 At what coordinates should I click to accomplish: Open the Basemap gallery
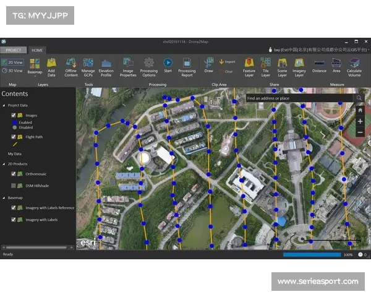pos(35,67)
